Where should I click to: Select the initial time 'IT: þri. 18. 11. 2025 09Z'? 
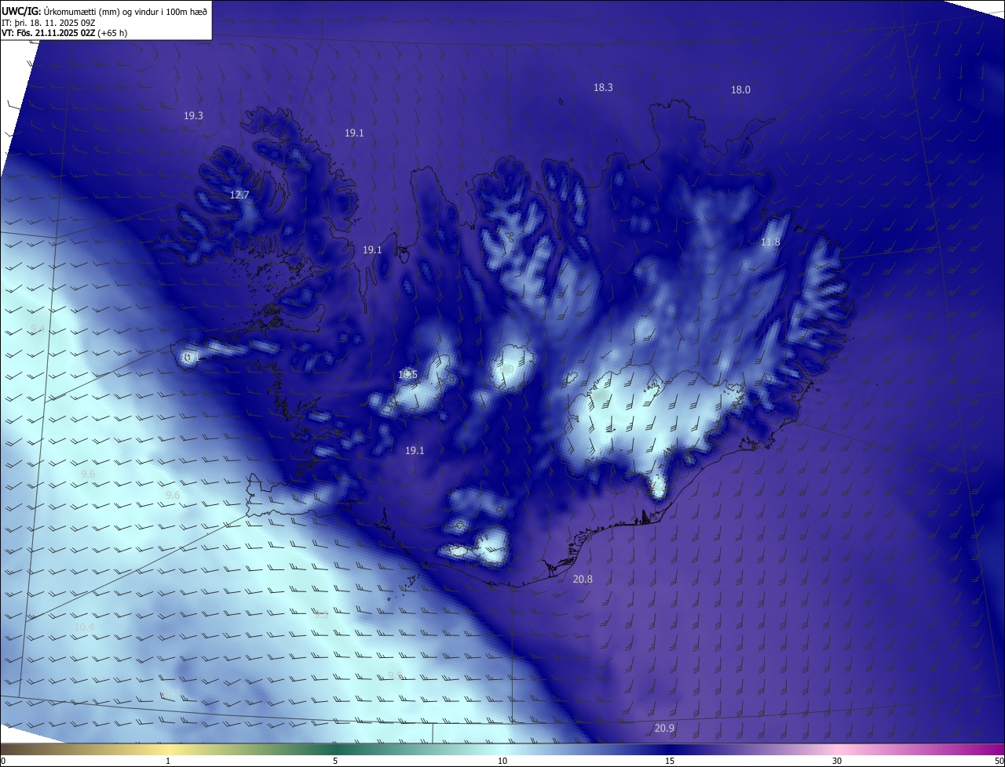pyautogui.click(x=48, y=22)
